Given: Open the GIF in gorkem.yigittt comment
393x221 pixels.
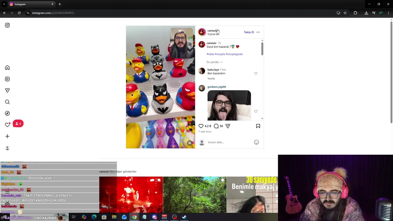Looking at the screenshot, I should [x=229, y=105].
